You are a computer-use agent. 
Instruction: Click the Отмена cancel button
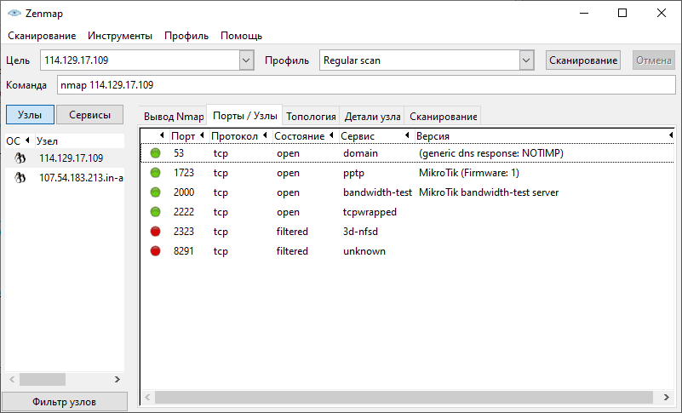[654, 60]
